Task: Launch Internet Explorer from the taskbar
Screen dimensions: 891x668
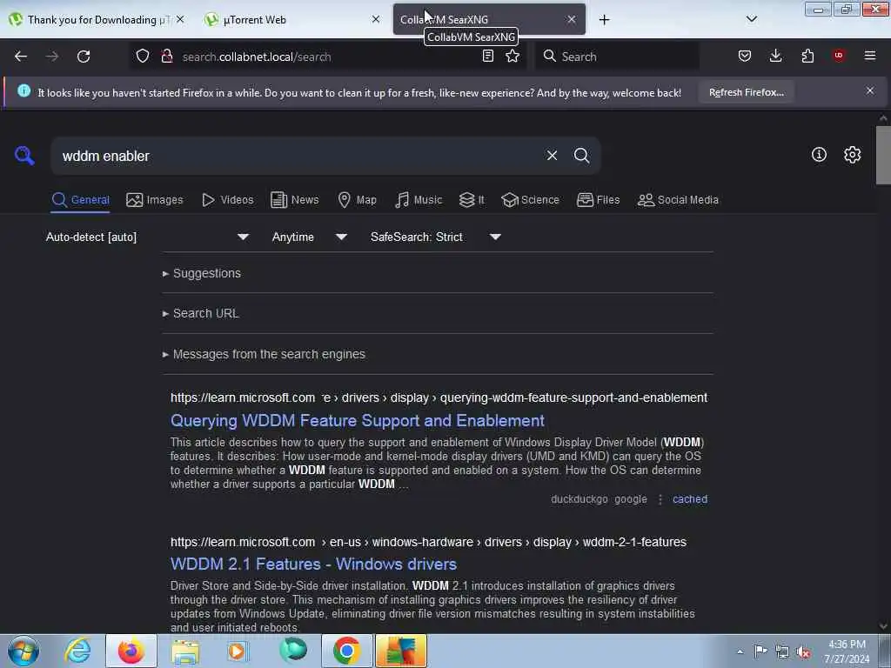Action: click(x=77, y=651)
